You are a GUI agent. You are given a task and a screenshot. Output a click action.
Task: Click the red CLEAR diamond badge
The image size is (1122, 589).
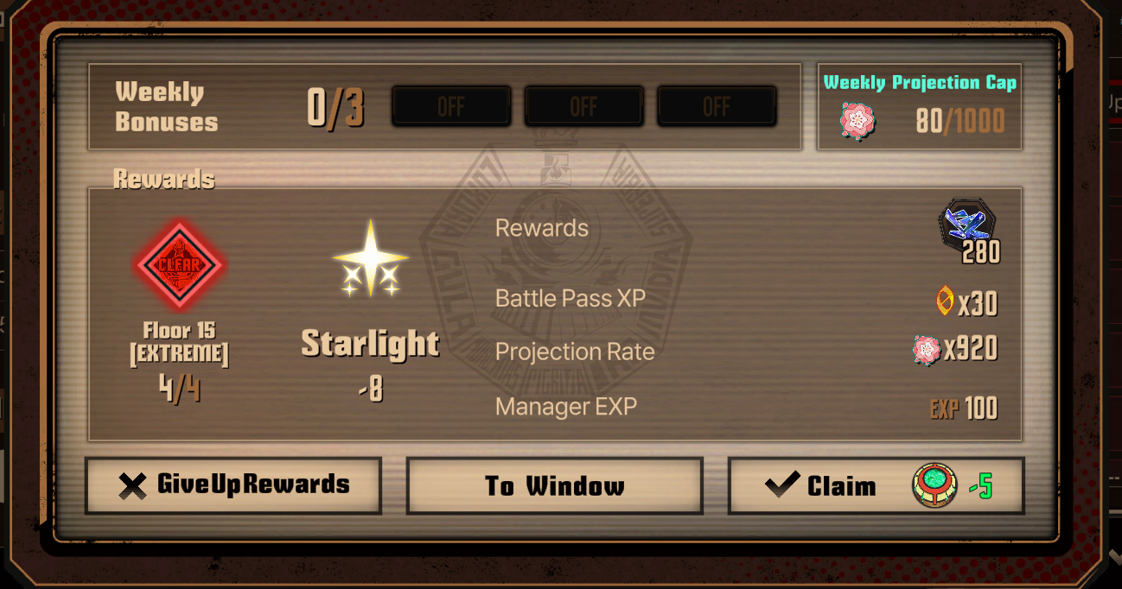coord(181,263)
